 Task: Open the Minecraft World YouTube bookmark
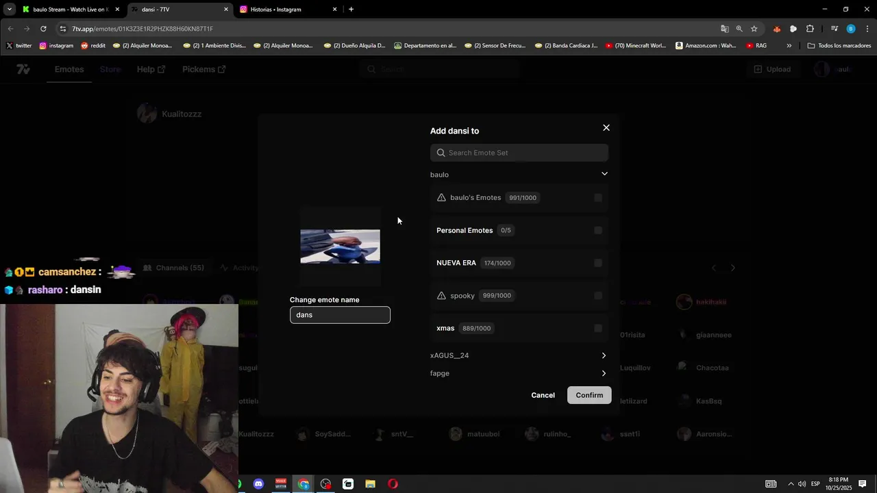(636, 46)
